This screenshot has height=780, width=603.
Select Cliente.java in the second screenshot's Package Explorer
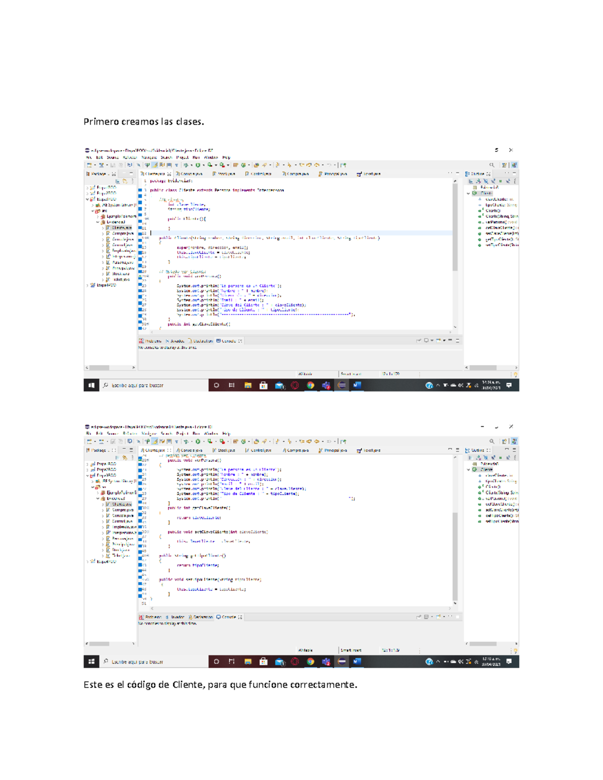[122, 504]
